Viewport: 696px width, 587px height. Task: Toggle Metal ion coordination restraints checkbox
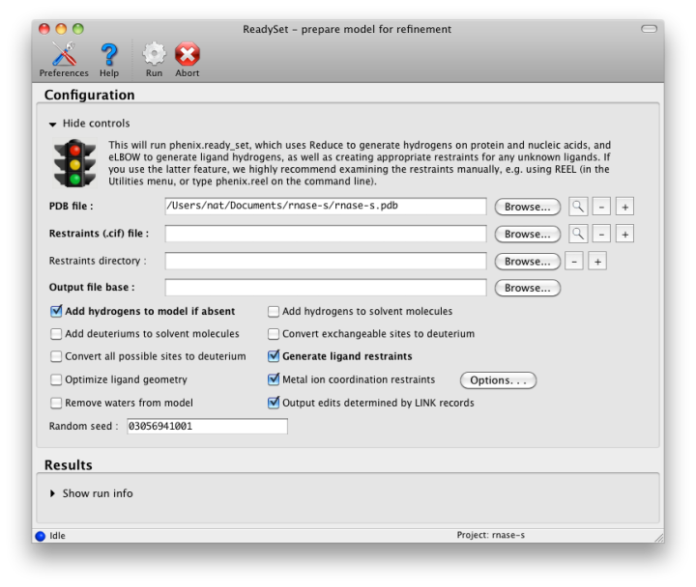point(274,380)
